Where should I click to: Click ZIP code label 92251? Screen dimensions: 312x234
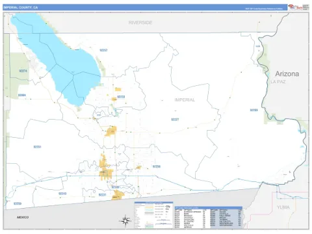[37, 147]
